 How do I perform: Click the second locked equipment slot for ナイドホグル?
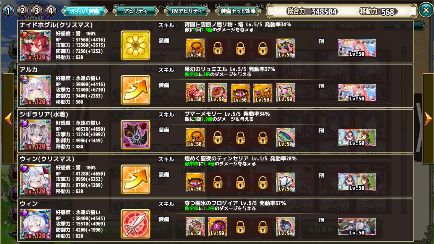240,48
